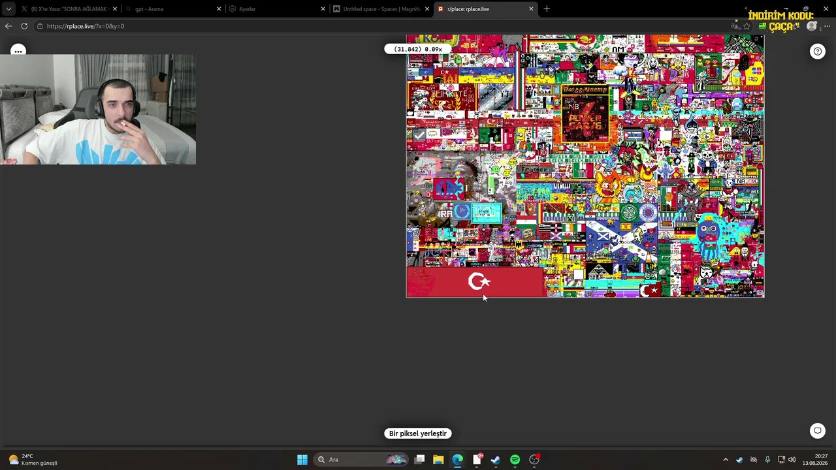Open the weather widget 24°C

pos(33,460)
